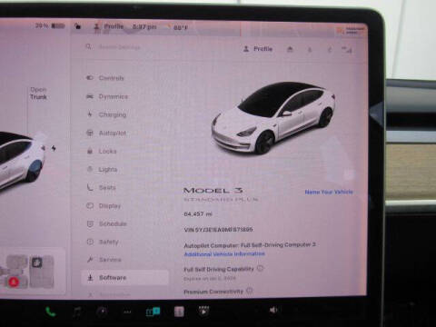Tap the battery percentage indicator
The image size is (436, 327).
tap(50, 25)
